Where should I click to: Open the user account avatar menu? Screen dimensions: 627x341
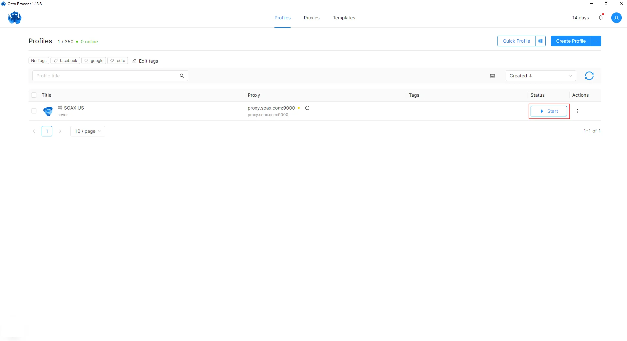click(616, 18)
